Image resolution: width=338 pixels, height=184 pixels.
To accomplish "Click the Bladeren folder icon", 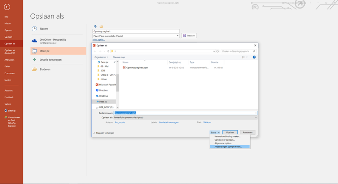I will click(34, 69).
